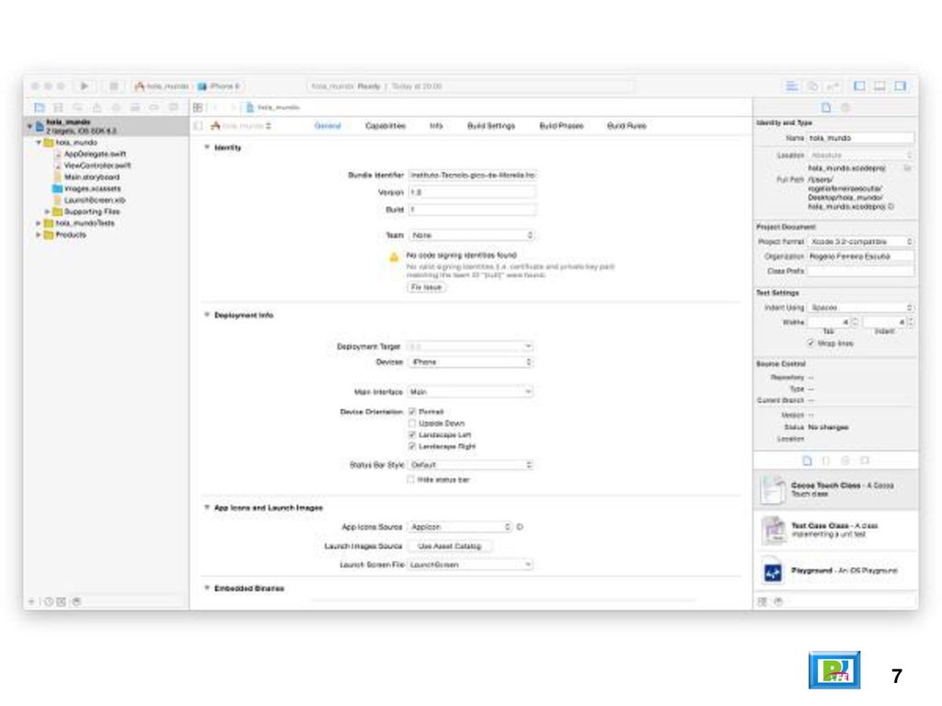The image size is (942, 706).
Task: Select the iPhone 6 destination in toolbar
Action: (220, 85)
